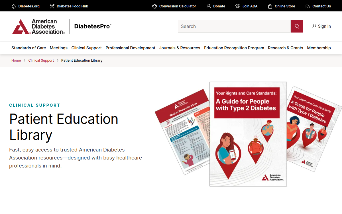
Task: Click the Diabetes.org droplet icon
Action: tap(13, 6)
